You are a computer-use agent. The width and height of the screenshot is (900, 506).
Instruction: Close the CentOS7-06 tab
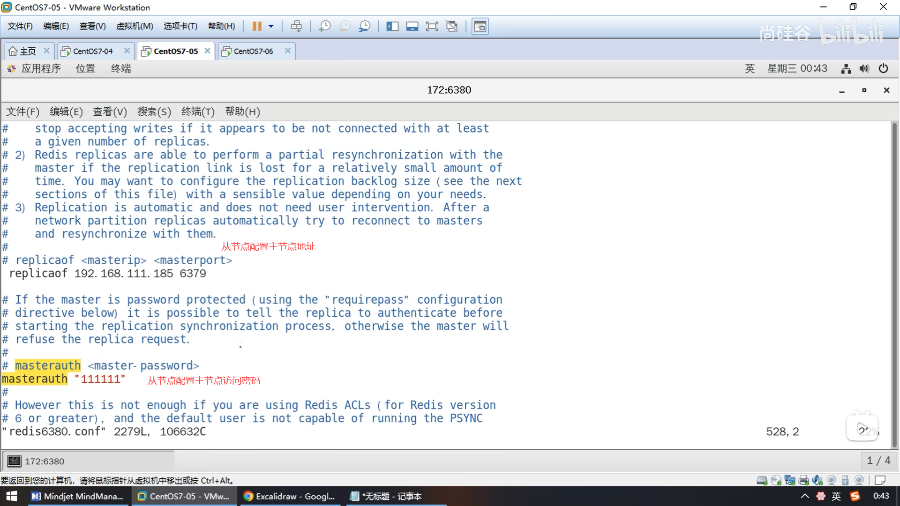click(x=288, y=51)
